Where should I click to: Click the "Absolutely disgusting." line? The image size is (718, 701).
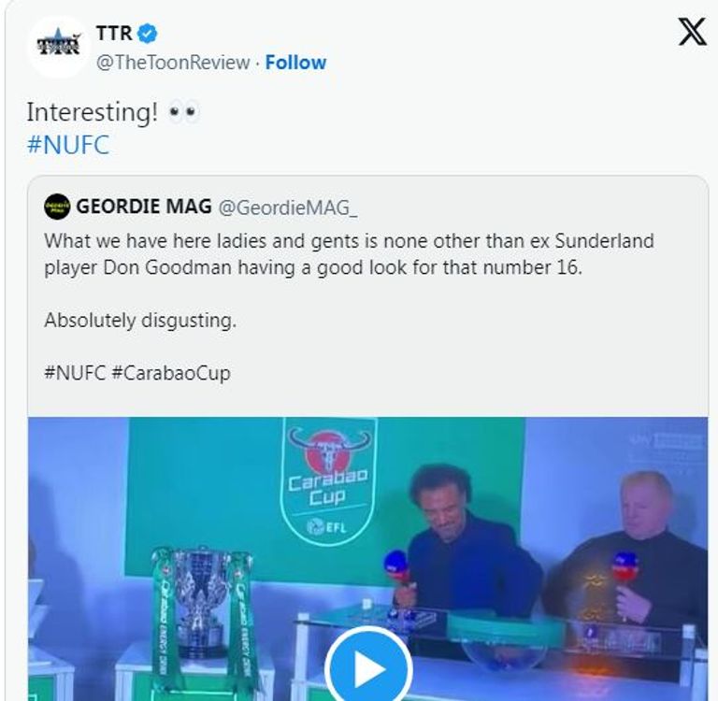click(140, 320)
